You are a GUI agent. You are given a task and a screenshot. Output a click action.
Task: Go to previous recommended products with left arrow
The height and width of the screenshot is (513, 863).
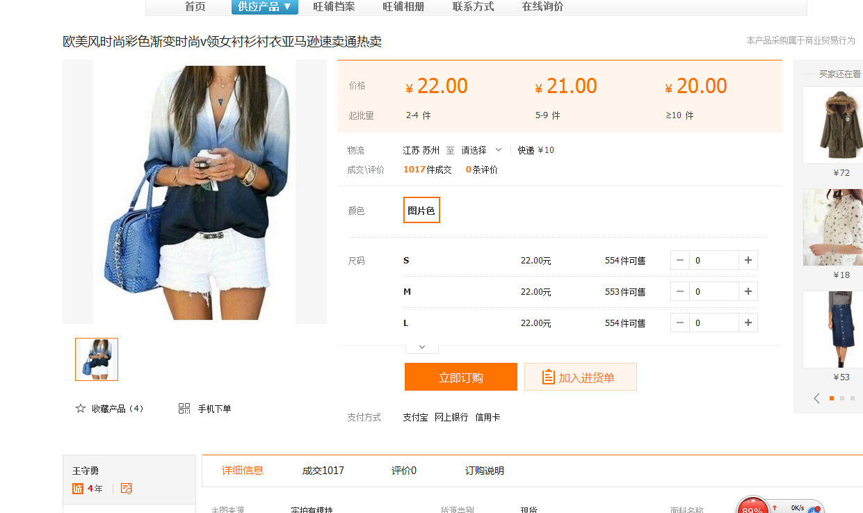[x=816, y=398]
